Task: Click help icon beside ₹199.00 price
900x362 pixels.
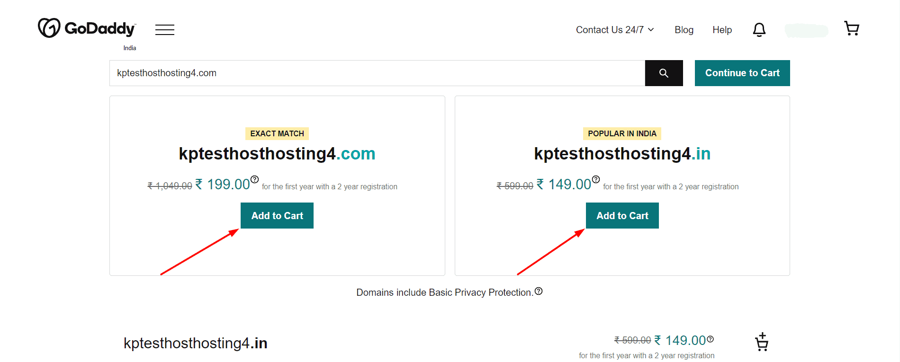Action: pos(255,179)
